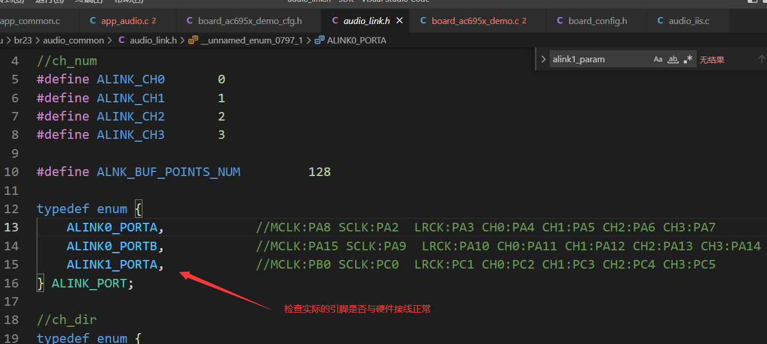Click the ALINK_CH3 macro name
This screenshot has height=344, width=767.
[130, 134]
